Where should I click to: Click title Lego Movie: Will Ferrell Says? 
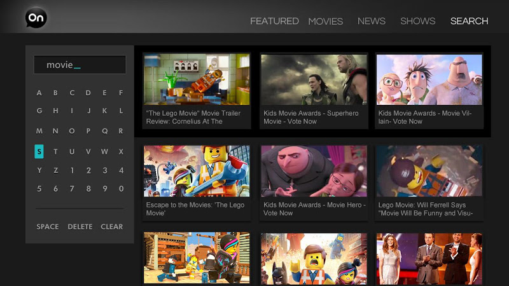(x=426, y=209)
